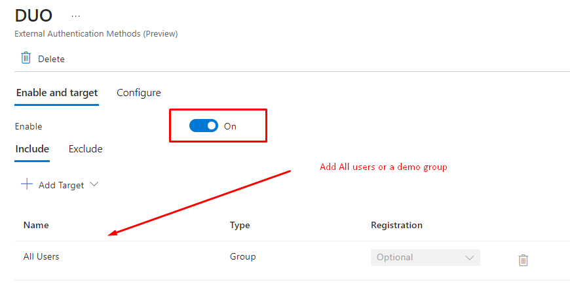Select the Enable and target tab
Viewport: 570px width, 289px height.
coord(57,93)
